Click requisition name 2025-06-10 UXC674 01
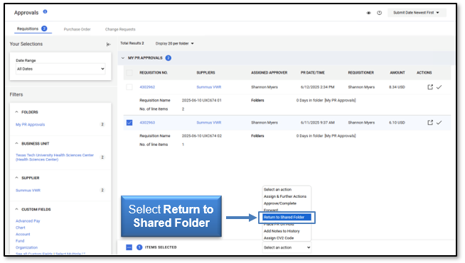465x263 pixels. [202, 100]
